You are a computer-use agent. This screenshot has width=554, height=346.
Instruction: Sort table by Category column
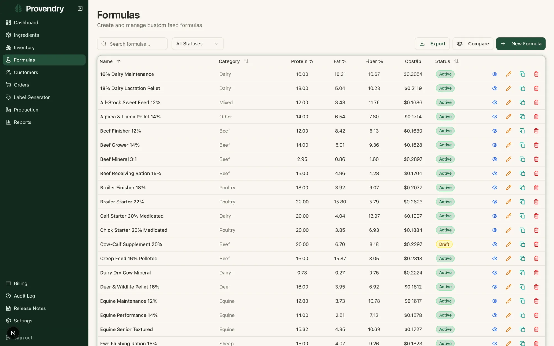[x=234, y=61]
